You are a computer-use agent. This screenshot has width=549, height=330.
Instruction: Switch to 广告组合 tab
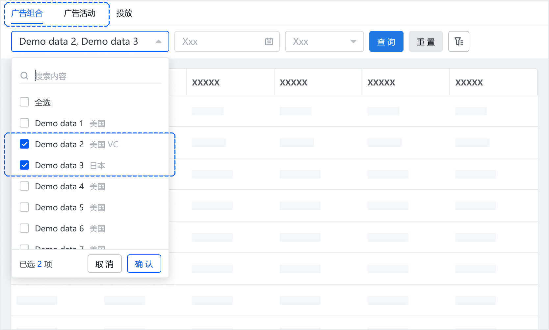pos(27,13)
